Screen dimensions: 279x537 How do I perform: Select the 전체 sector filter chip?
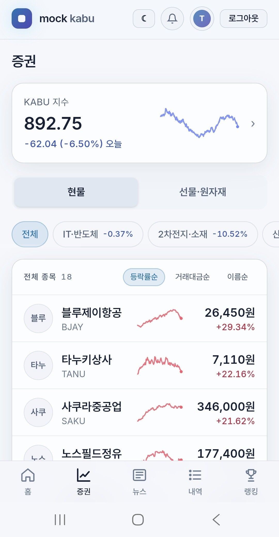click(x=30, y=234)
